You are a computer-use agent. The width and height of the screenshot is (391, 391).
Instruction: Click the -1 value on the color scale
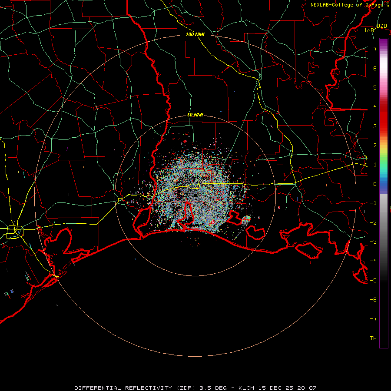[x=373, y=203]
